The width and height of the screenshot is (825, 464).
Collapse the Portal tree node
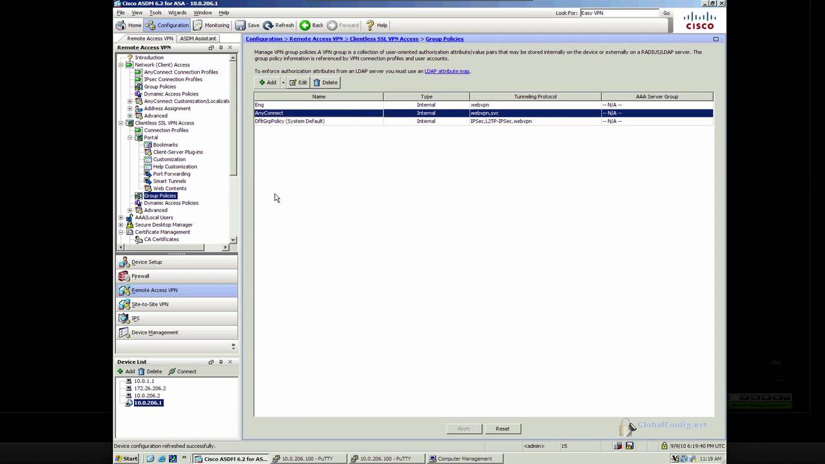(x=130, y=137)
